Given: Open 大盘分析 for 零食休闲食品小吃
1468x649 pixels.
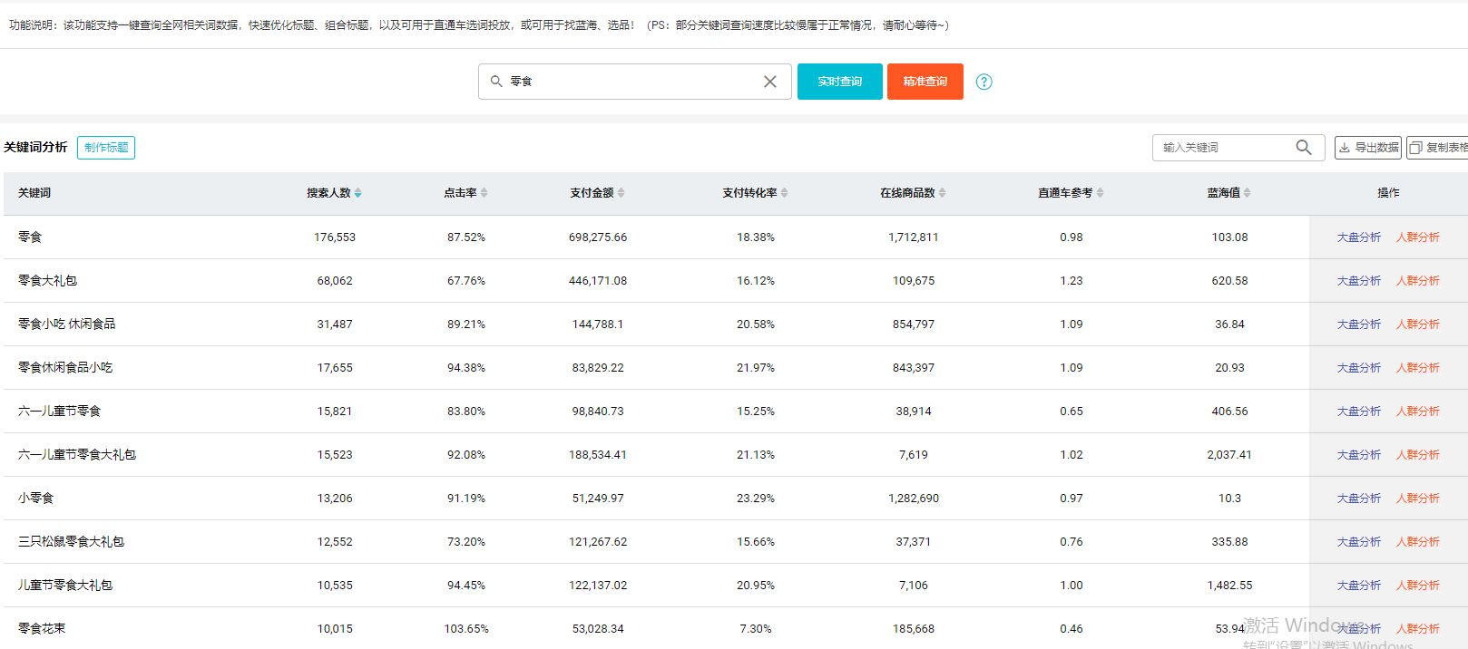Looking at the screenshot, I should (x=1359, y=368).
